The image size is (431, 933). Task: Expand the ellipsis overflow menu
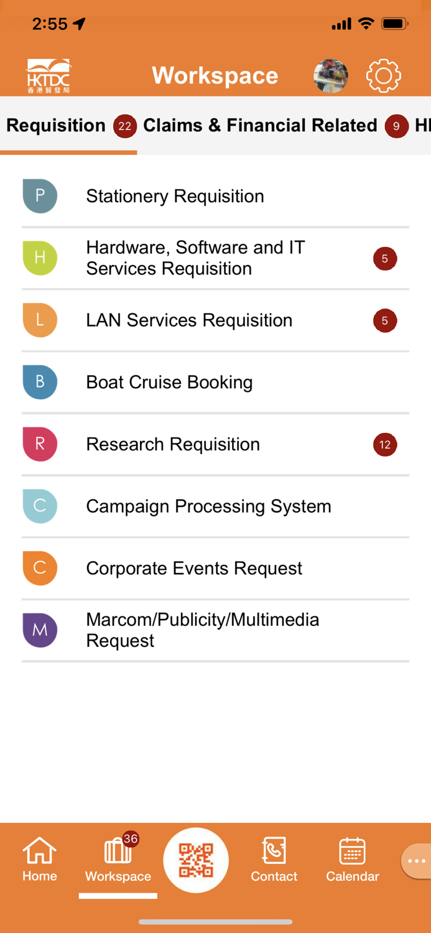pos(415,860)
